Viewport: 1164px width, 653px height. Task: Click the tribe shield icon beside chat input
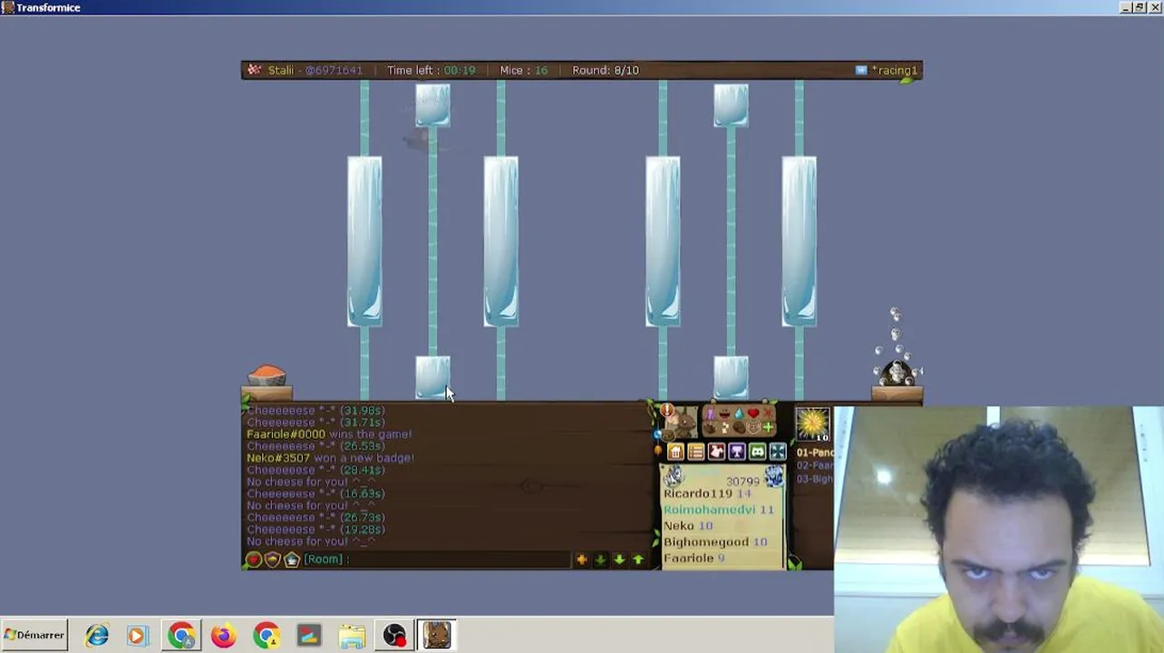click(273, 560)
